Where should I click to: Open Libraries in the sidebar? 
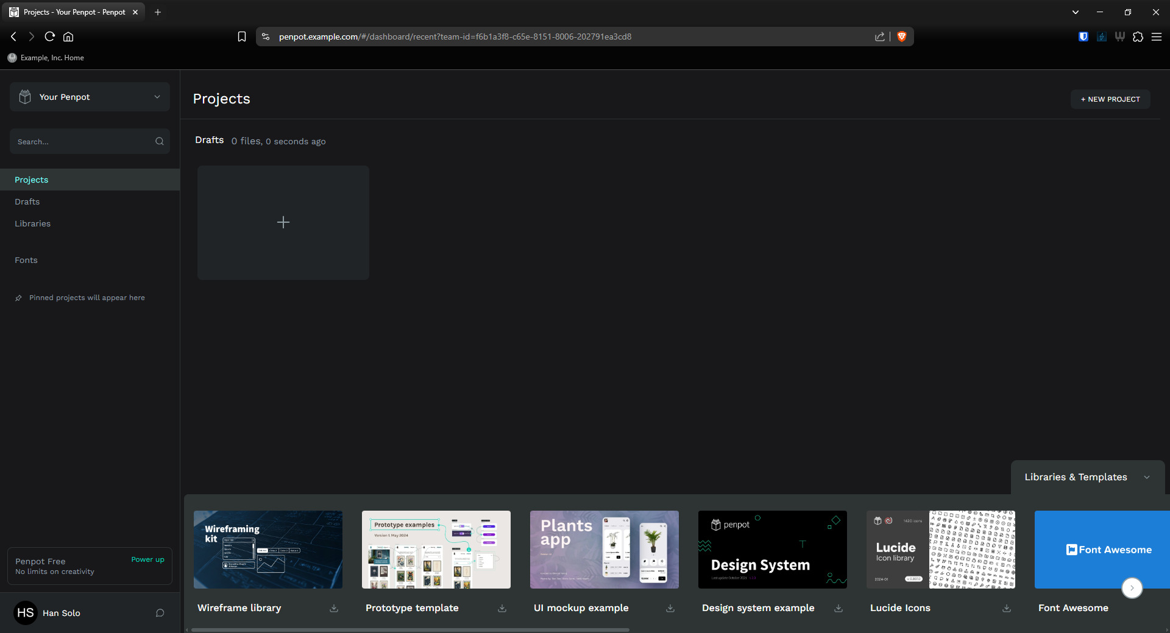click(x=33, y=223)
